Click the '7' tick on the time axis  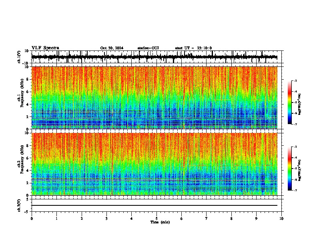[x=207, y=219]
